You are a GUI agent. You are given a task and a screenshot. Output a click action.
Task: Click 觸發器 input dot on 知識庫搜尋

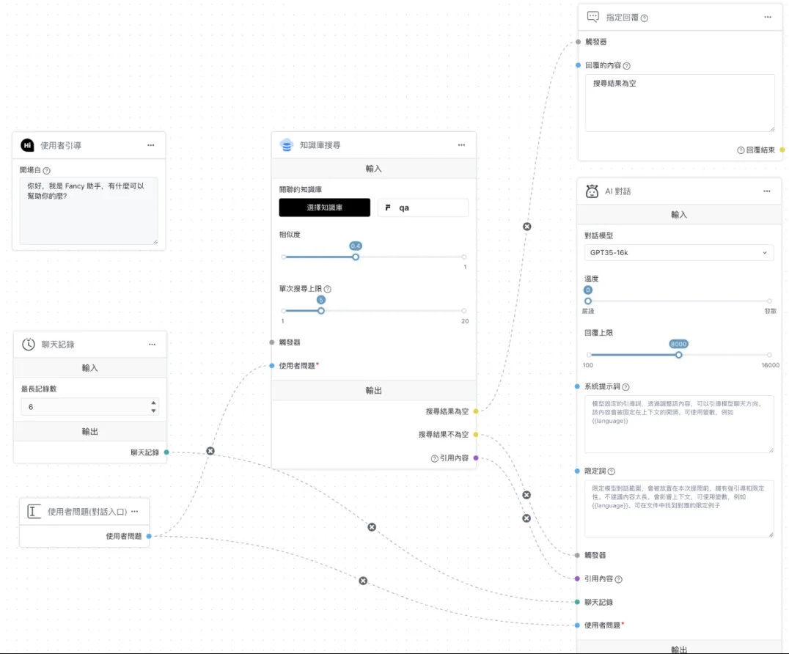[x=272, y=342]
